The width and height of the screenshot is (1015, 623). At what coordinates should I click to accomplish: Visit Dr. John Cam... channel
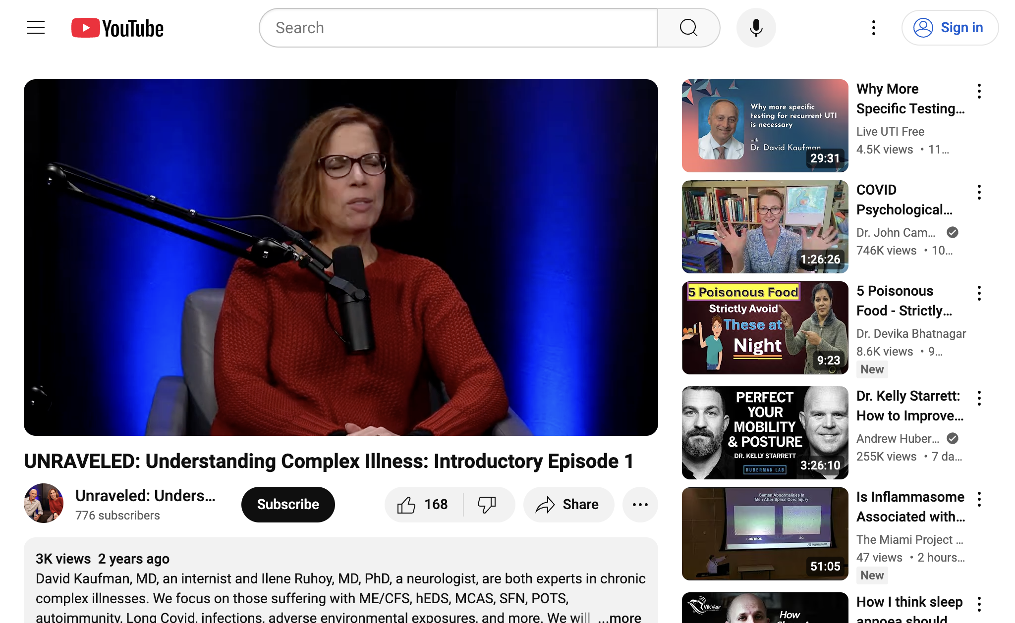pos(896,233)
